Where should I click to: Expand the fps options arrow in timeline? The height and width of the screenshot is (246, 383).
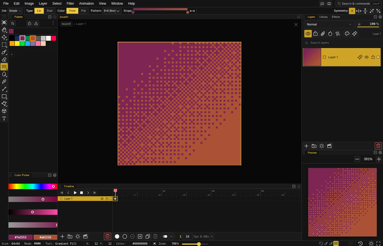(212, 236)
